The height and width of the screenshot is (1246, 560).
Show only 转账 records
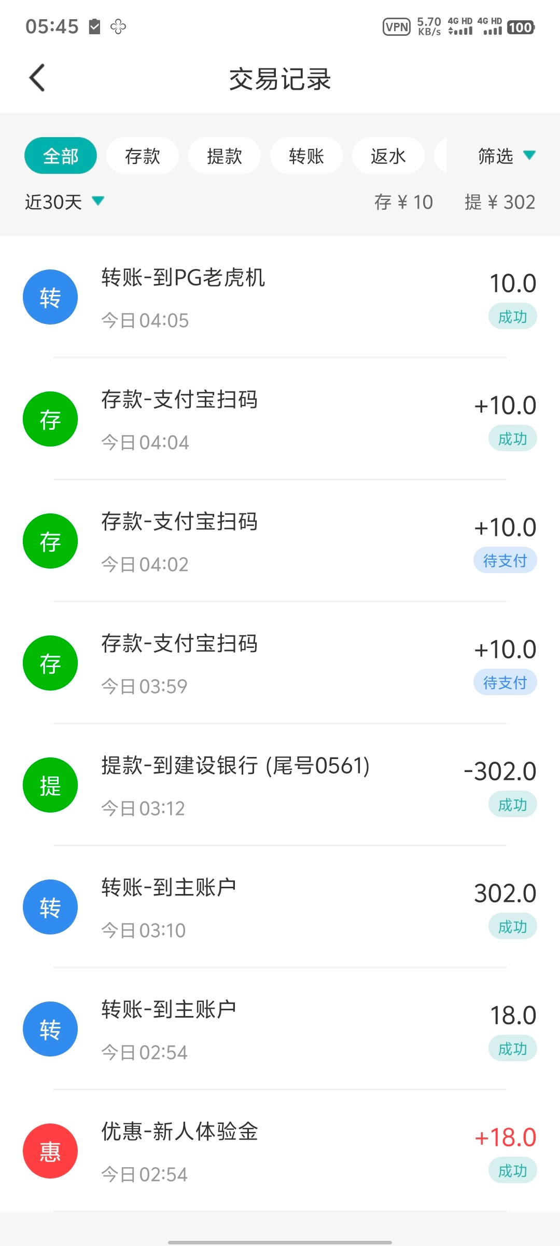(x=306, y=156)
